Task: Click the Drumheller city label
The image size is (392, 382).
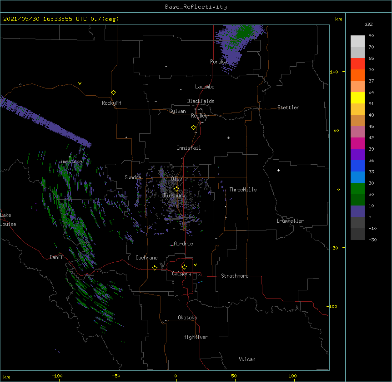Action: [x=290, y=221]
